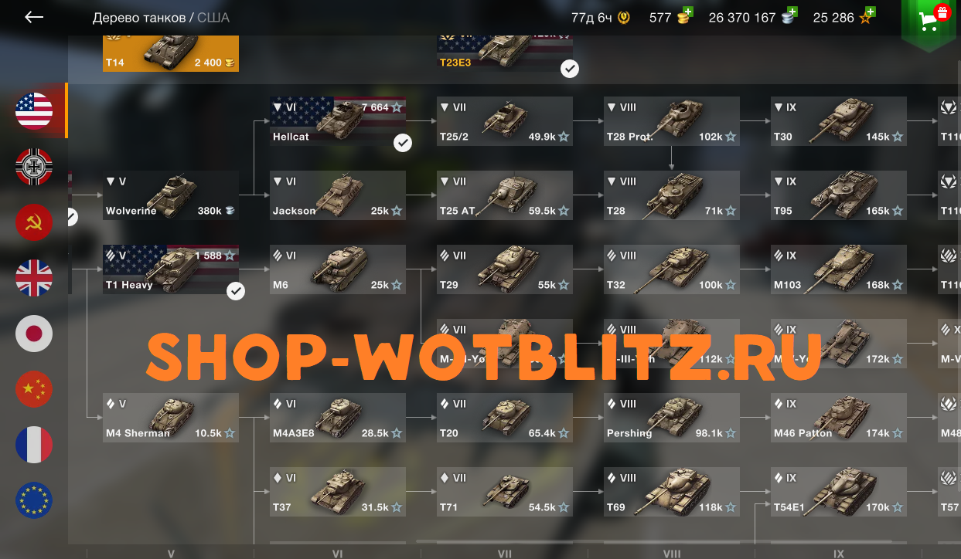Click the T23E3 checkmark badge
961x559 pixels.
click(x=570, y=69)
